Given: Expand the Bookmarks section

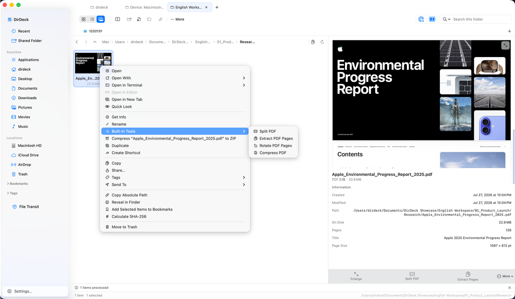Looking at the screenshot, I should point(18,184).
